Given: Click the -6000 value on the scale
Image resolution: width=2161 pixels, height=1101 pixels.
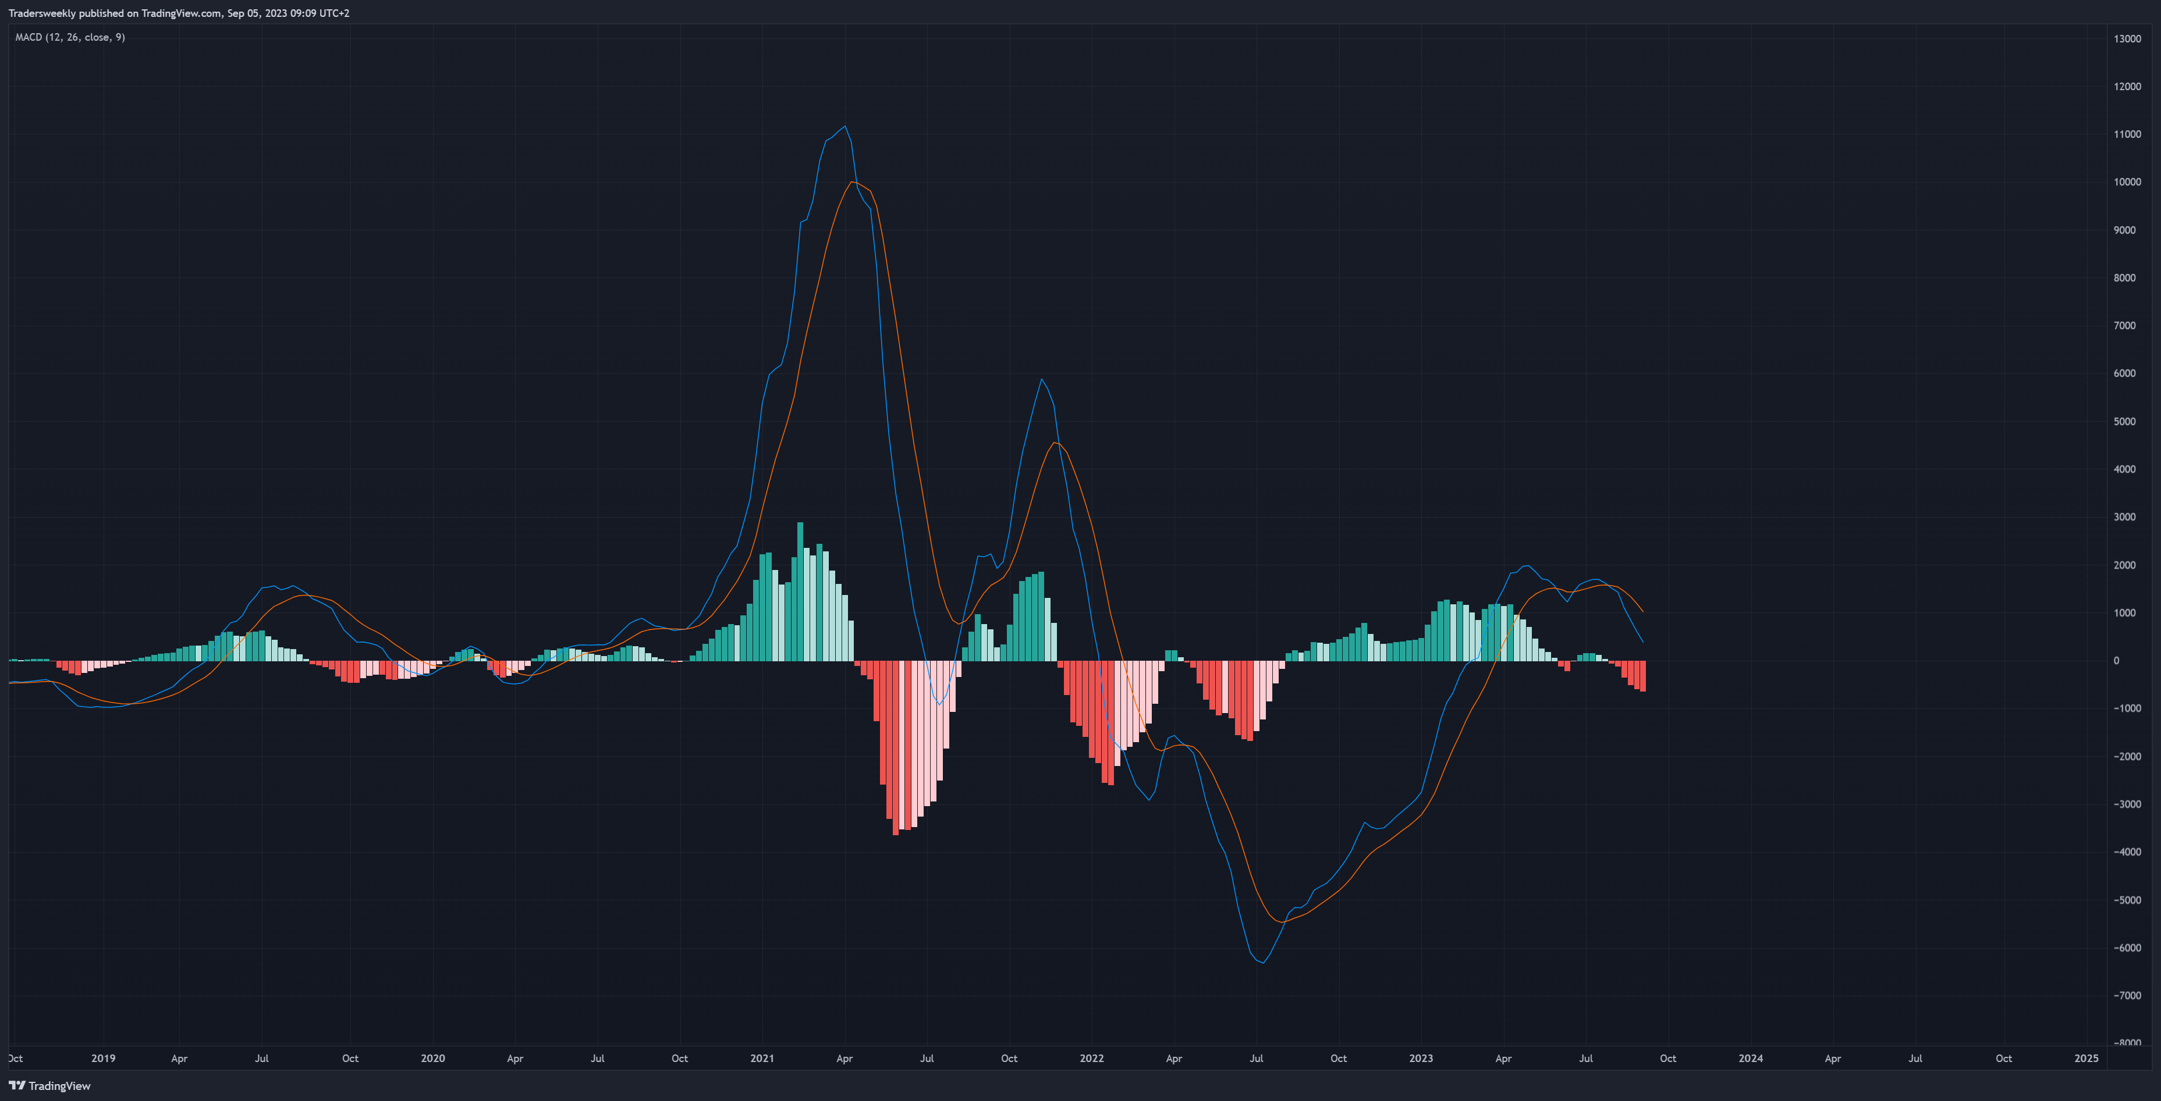Looking at the screenshot, I should [x=2127, y=947].
